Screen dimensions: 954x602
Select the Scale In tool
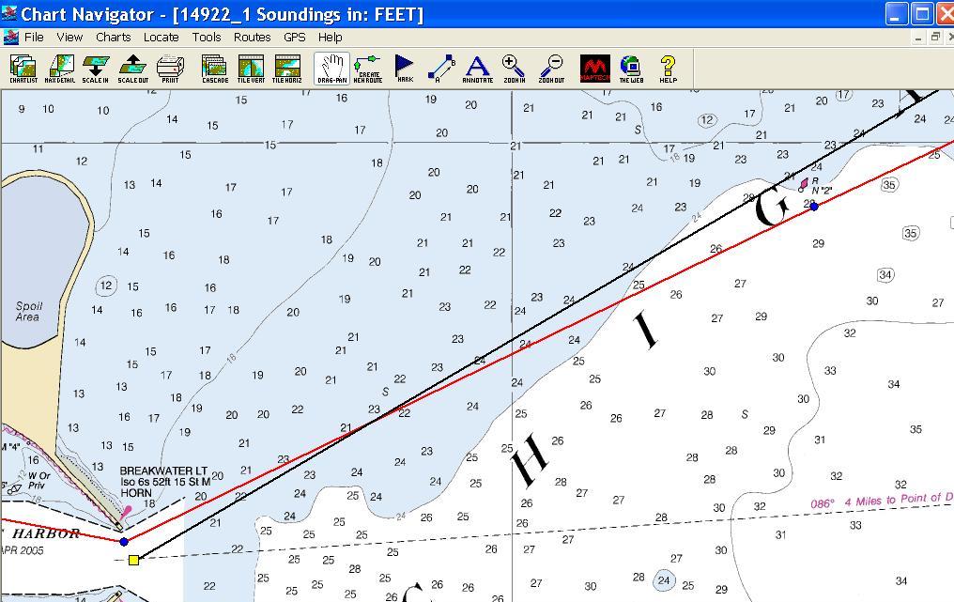pyautogui.click(x=96, y=68)
